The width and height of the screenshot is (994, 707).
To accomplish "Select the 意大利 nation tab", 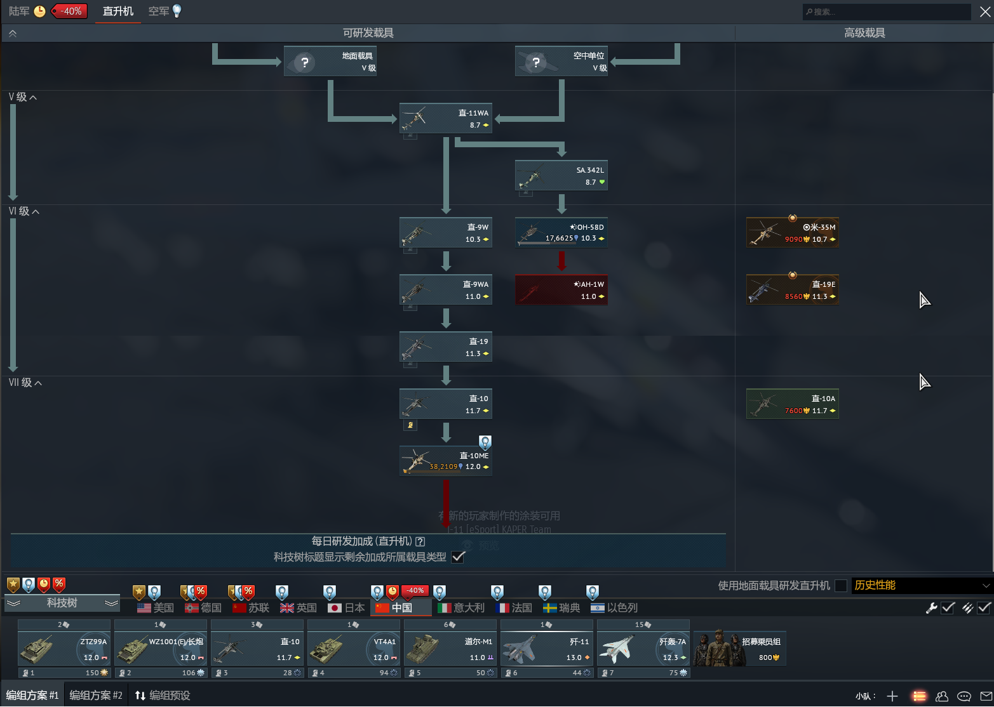I will coord(461,608).
